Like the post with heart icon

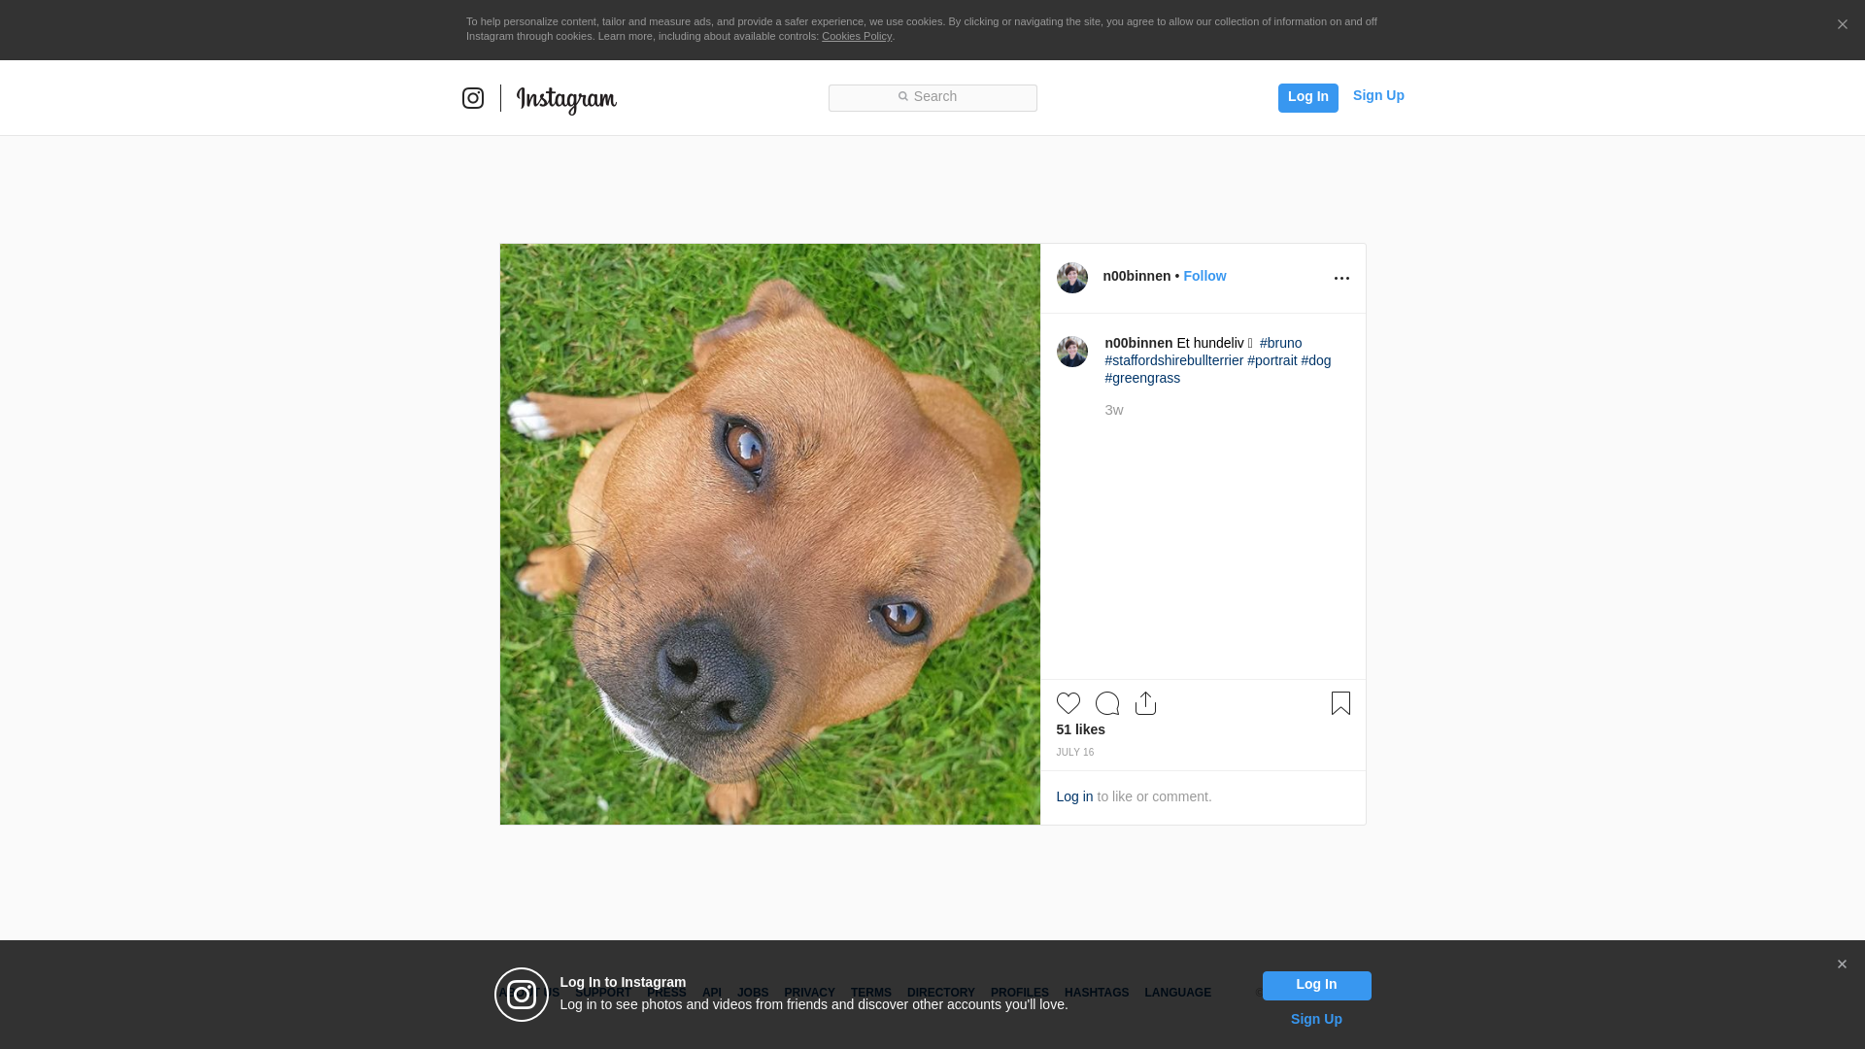click(x=1068, y=703)
